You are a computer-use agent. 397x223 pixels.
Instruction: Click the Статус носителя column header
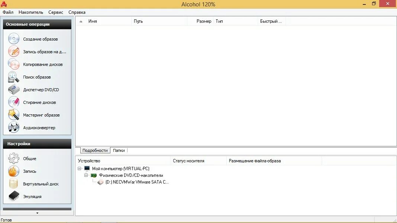pyautogui.click(x=199, y=161)
